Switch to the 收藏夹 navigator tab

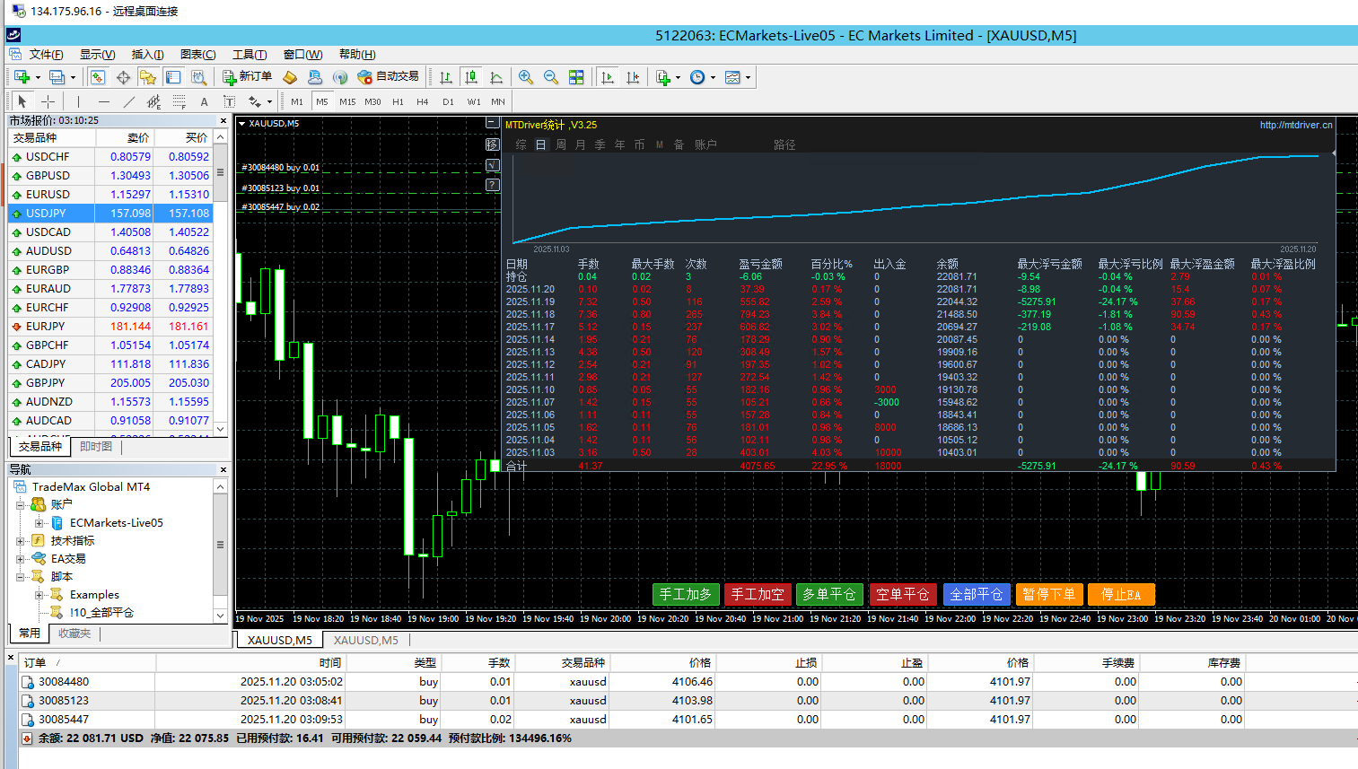74,634
